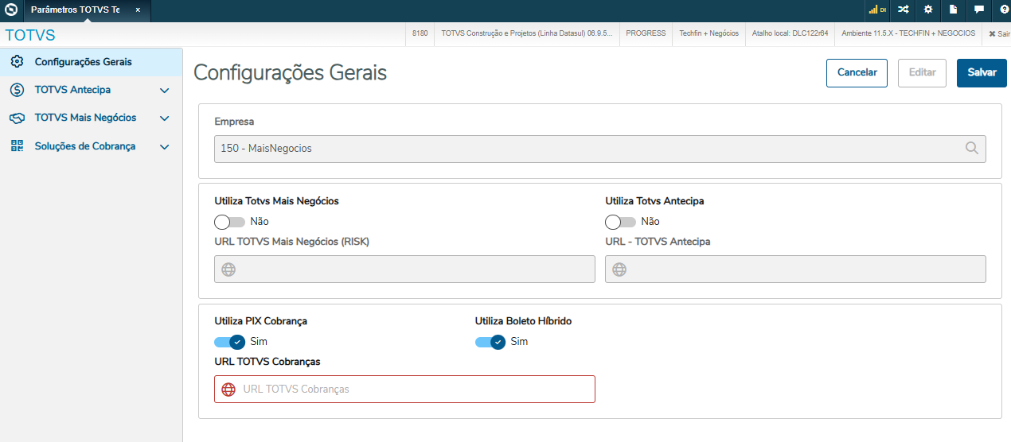1011x442 pixels.
Task: Open the document page icon in header
Action: 954,10
